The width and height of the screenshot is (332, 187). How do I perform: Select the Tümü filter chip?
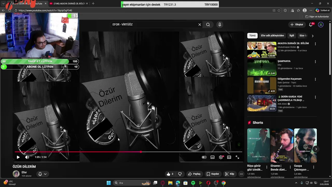[252, 36]
